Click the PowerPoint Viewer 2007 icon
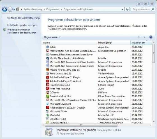This screenshot has width=157, height=139. pos(48,100)
